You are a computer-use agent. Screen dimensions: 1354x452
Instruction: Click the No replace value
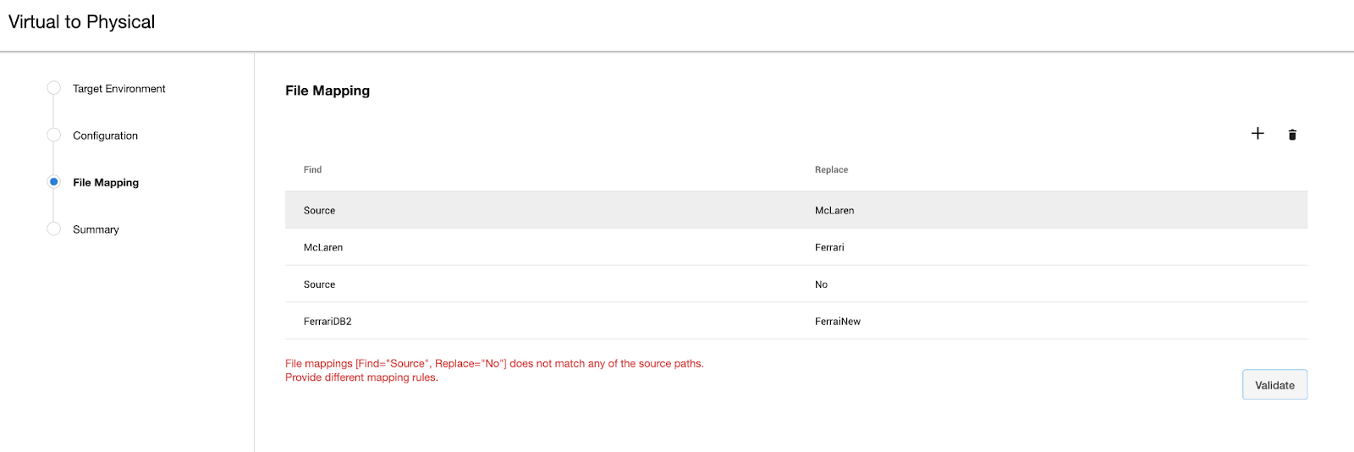point(821,285)
